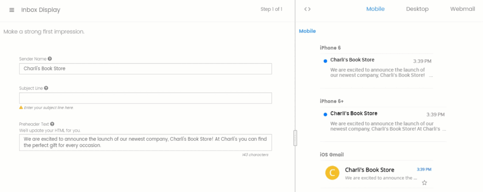Click sender name in iOS Gmail preview
Screen dimensions: 483x192
370,170
